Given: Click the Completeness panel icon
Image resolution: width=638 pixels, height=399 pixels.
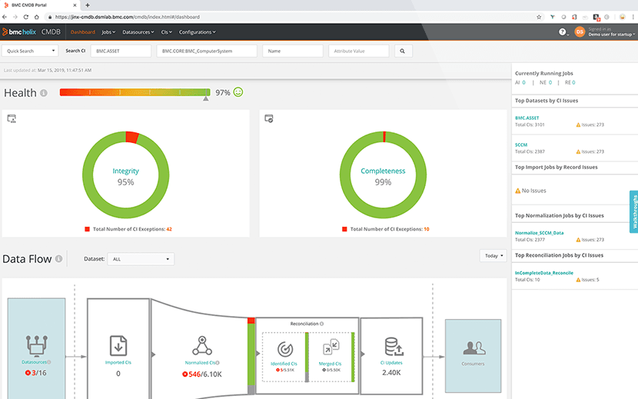Looking at the screenshot, I should (269, 118).
